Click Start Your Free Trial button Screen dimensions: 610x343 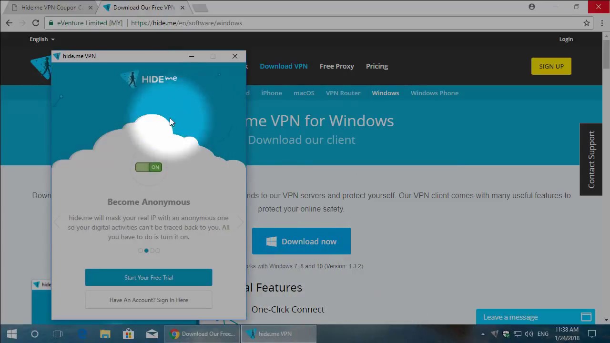[149, 277]
